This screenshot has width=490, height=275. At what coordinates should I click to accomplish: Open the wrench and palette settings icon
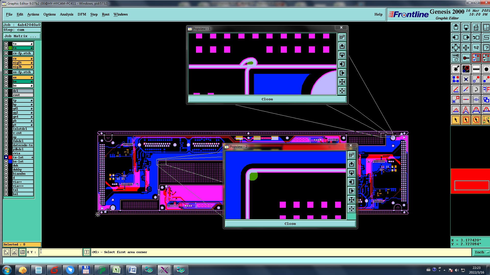(456, 58)
